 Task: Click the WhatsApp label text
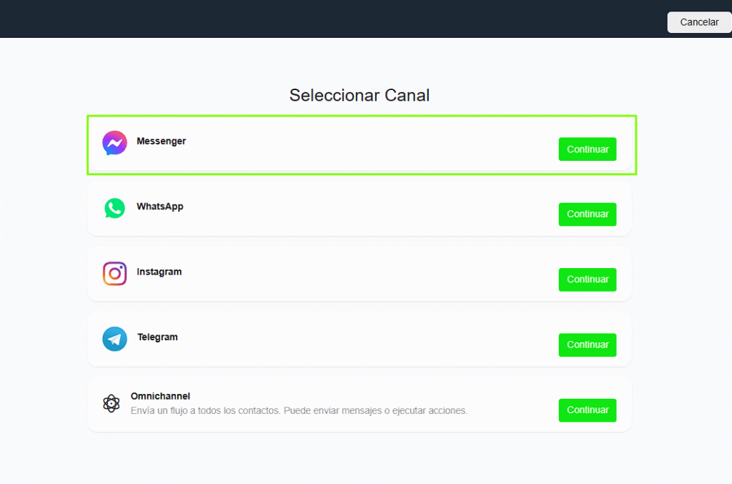(x=160, y=206)
